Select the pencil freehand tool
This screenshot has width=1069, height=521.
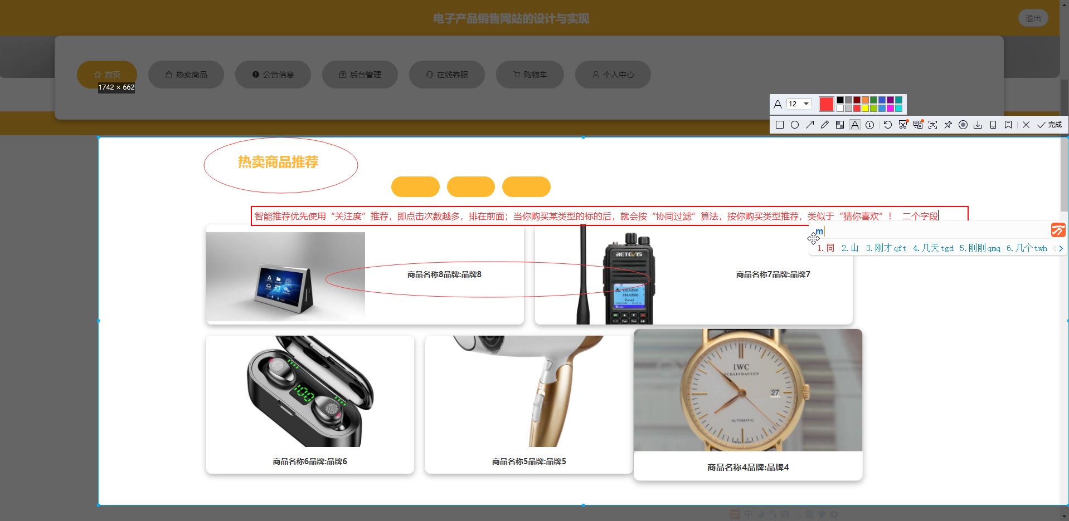click(x=825, y=125)
